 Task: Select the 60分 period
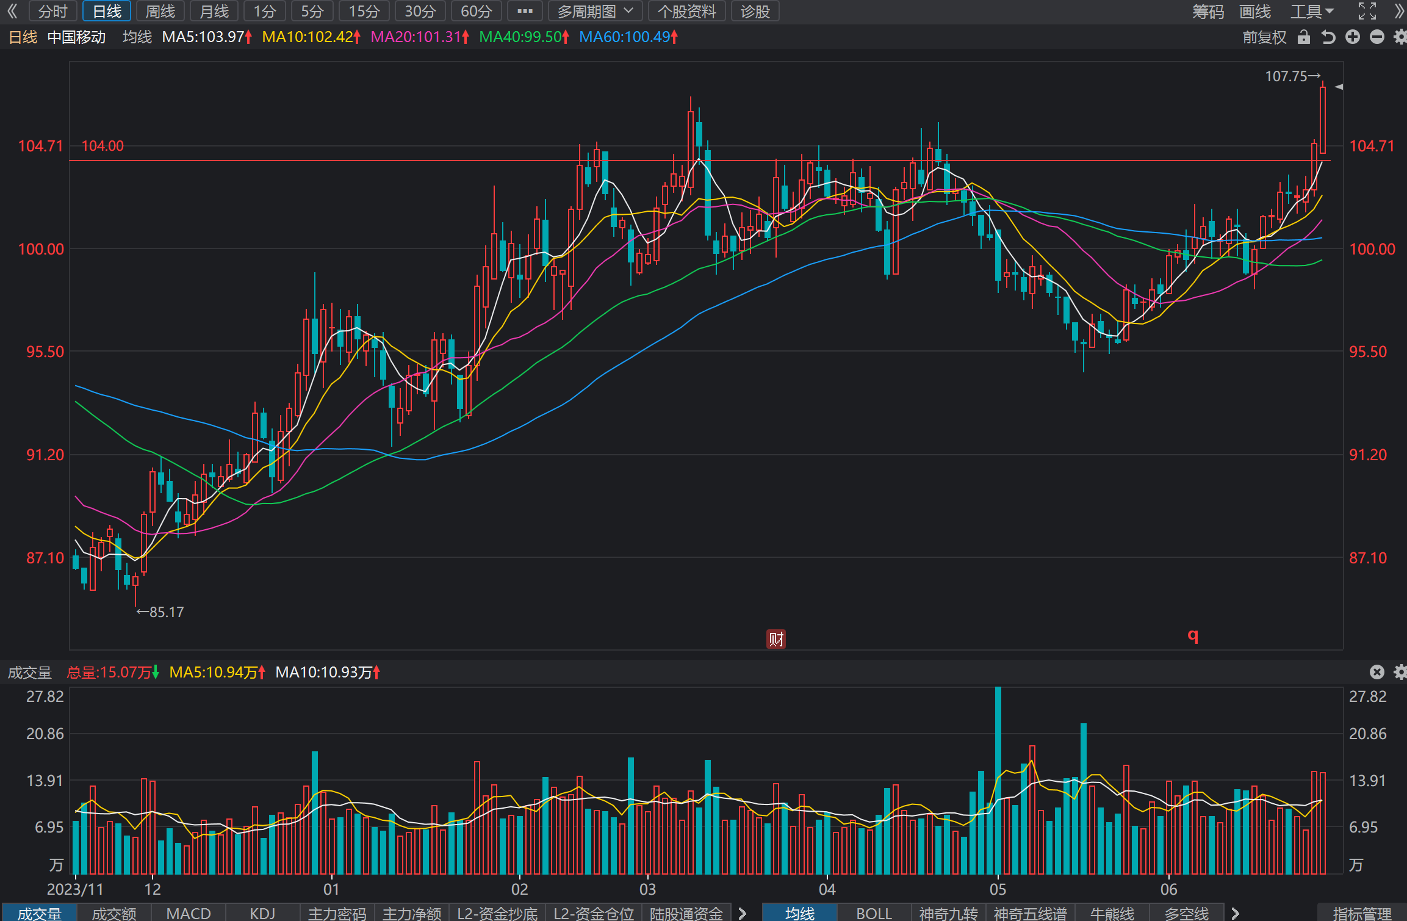tap(477, 11)
